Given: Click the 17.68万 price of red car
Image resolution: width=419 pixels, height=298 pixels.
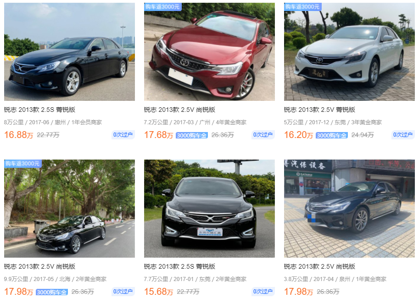Looking at the screenshot, I should click(x=159, y=135).
